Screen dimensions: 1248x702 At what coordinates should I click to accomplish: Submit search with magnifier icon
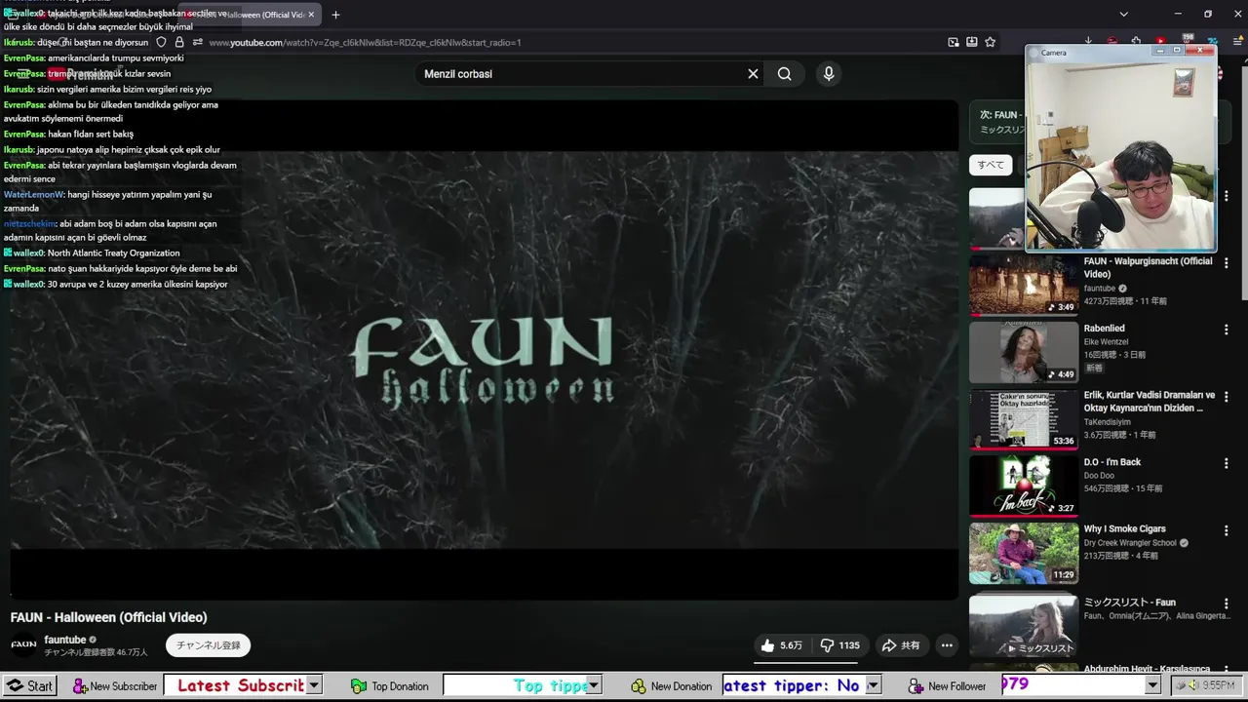(785, 74)
